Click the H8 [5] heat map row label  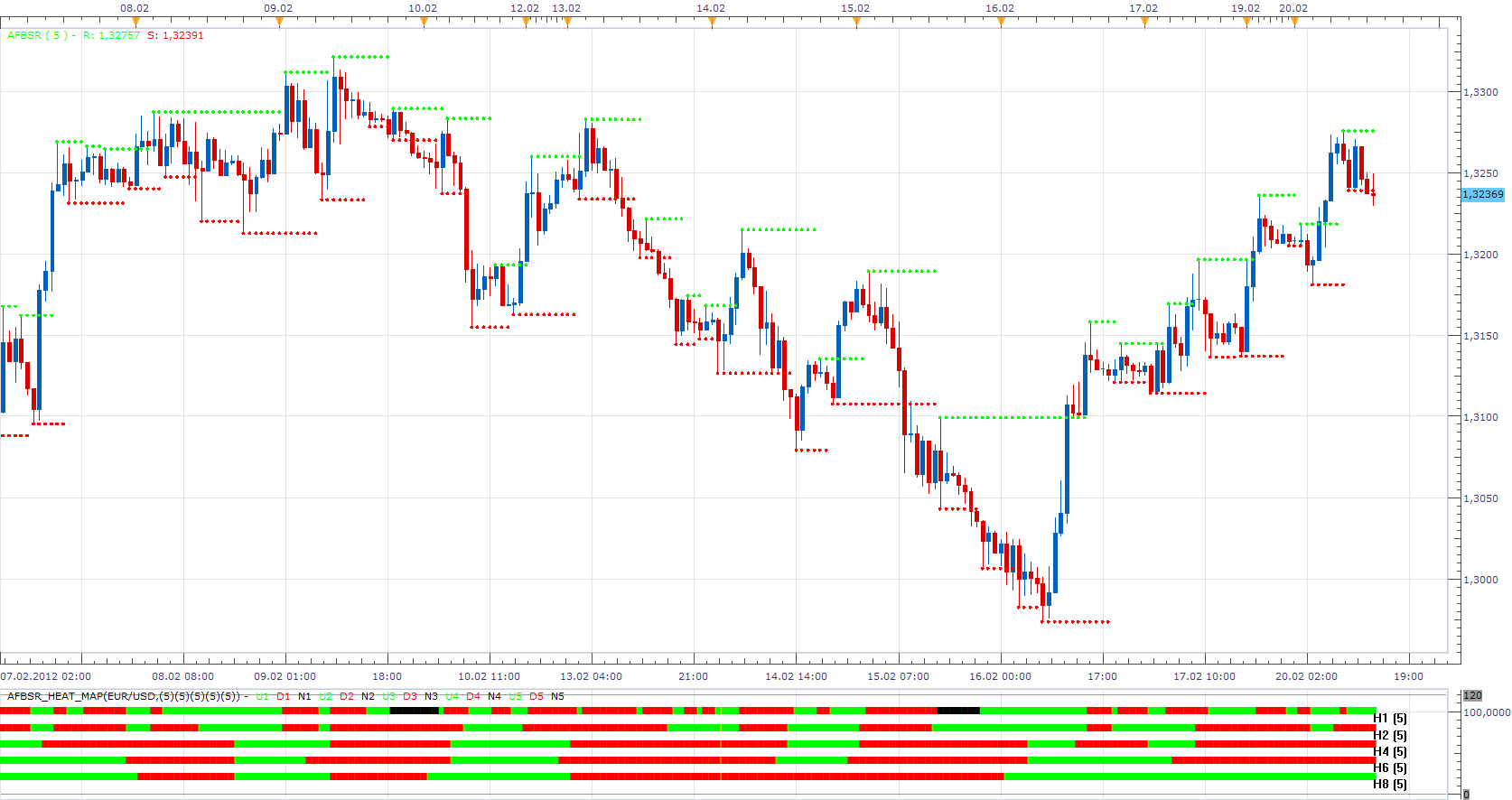point(1390,784)
